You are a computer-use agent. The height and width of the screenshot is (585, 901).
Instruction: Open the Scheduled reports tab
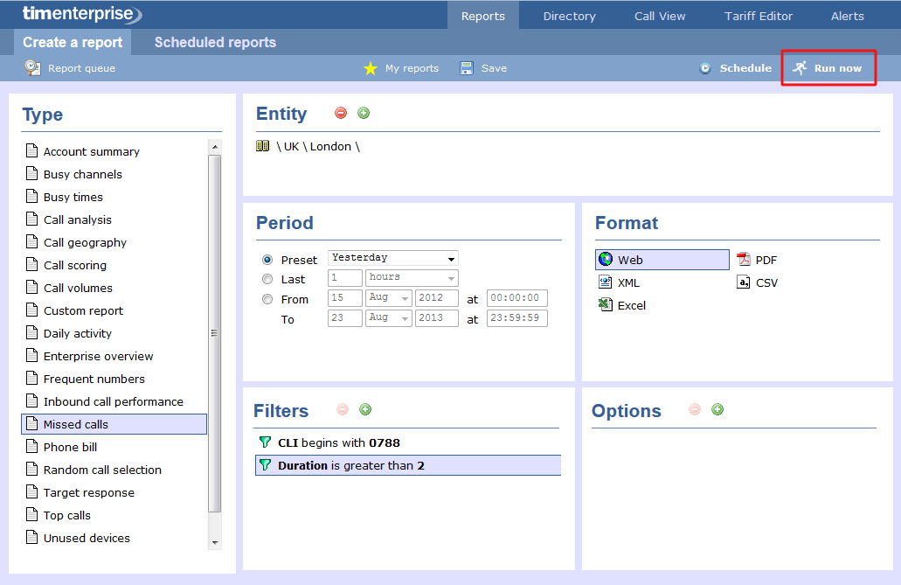coord(215,42)
